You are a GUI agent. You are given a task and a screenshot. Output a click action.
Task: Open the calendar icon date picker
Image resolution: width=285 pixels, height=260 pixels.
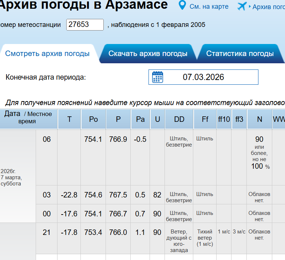coord(158,77)
